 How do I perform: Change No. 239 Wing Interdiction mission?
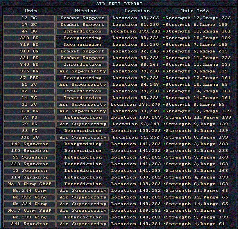[83, 217]
